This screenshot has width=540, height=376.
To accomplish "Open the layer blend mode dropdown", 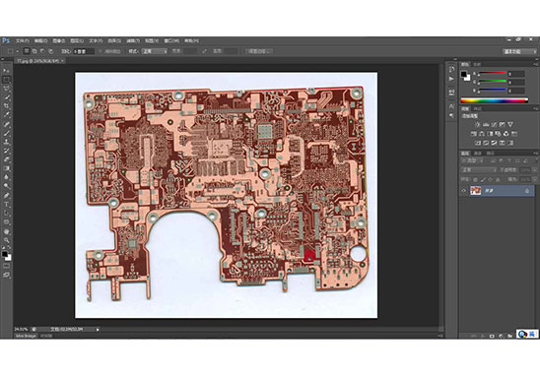I will click(x=479, y=170).
